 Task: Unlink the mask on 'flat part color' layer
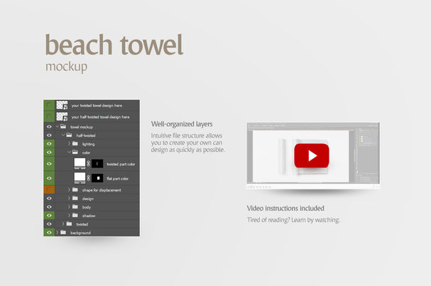tap(88, 178)
